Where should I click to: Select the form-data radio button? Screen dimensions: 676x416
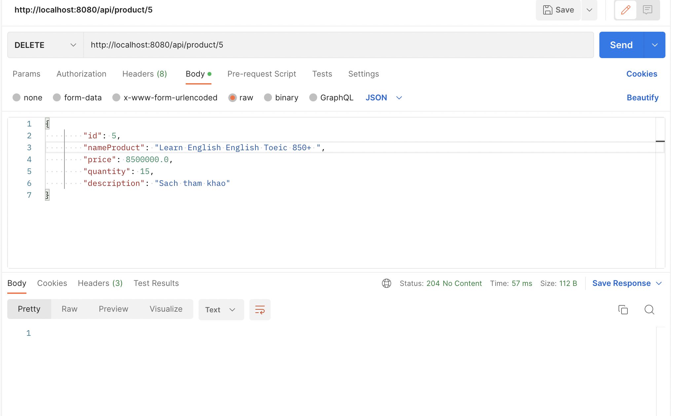click(x=57, y=97)
